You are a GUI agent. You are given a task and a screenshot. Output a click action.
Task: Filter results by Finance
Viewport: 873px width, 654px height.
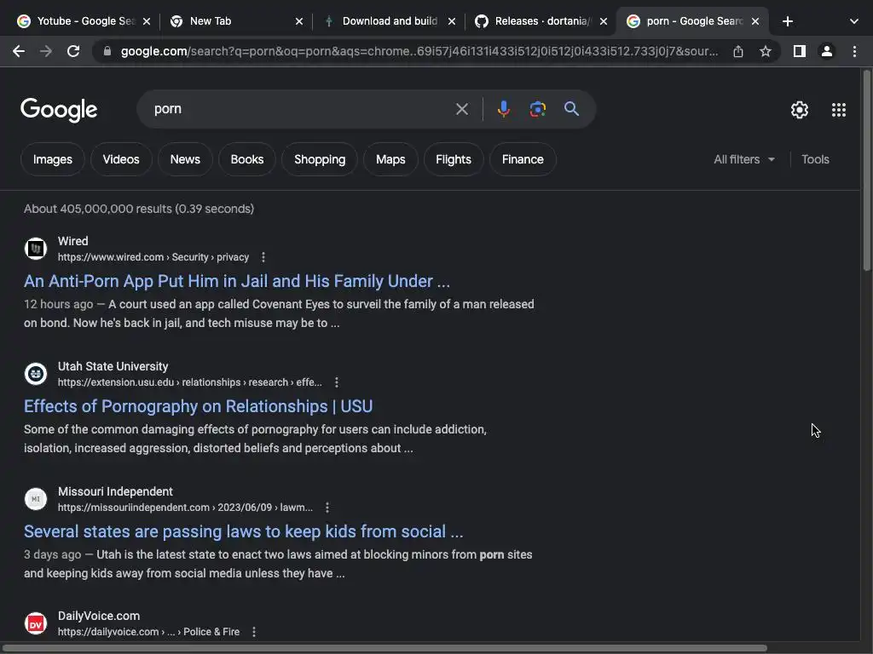[523, 159]
